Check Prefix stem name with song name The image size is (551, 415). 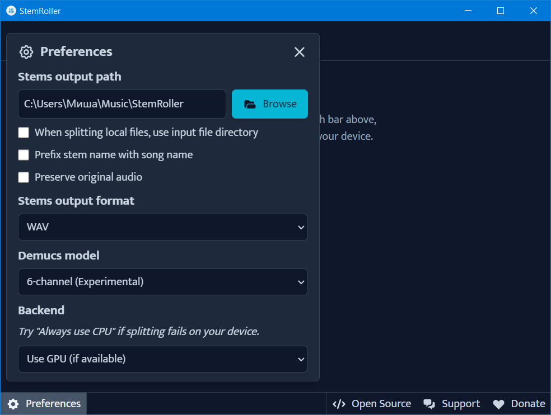pyautogui.click(x=24, y=155)
